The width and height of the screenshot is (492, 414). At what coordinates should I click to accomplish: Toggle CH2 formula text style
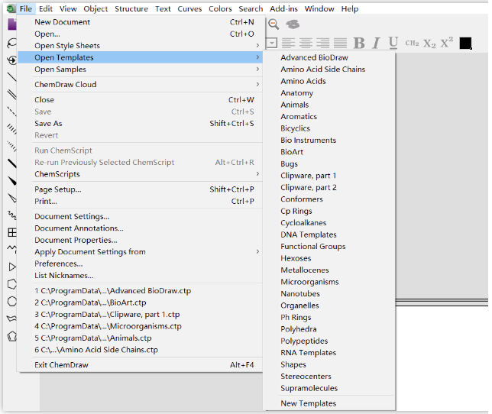pos(412,43)
